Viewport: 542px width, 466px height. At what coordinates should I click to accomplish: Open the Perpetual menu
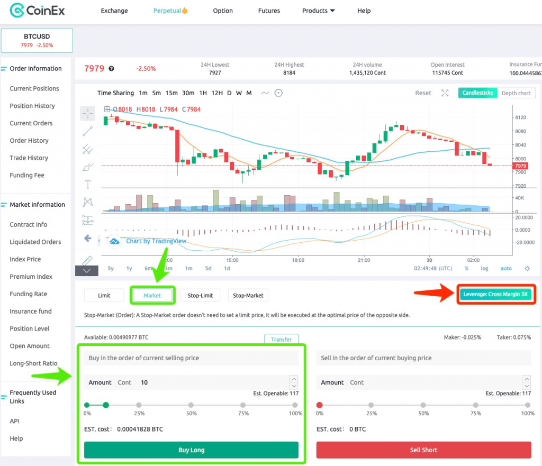[x=170, y=11]
